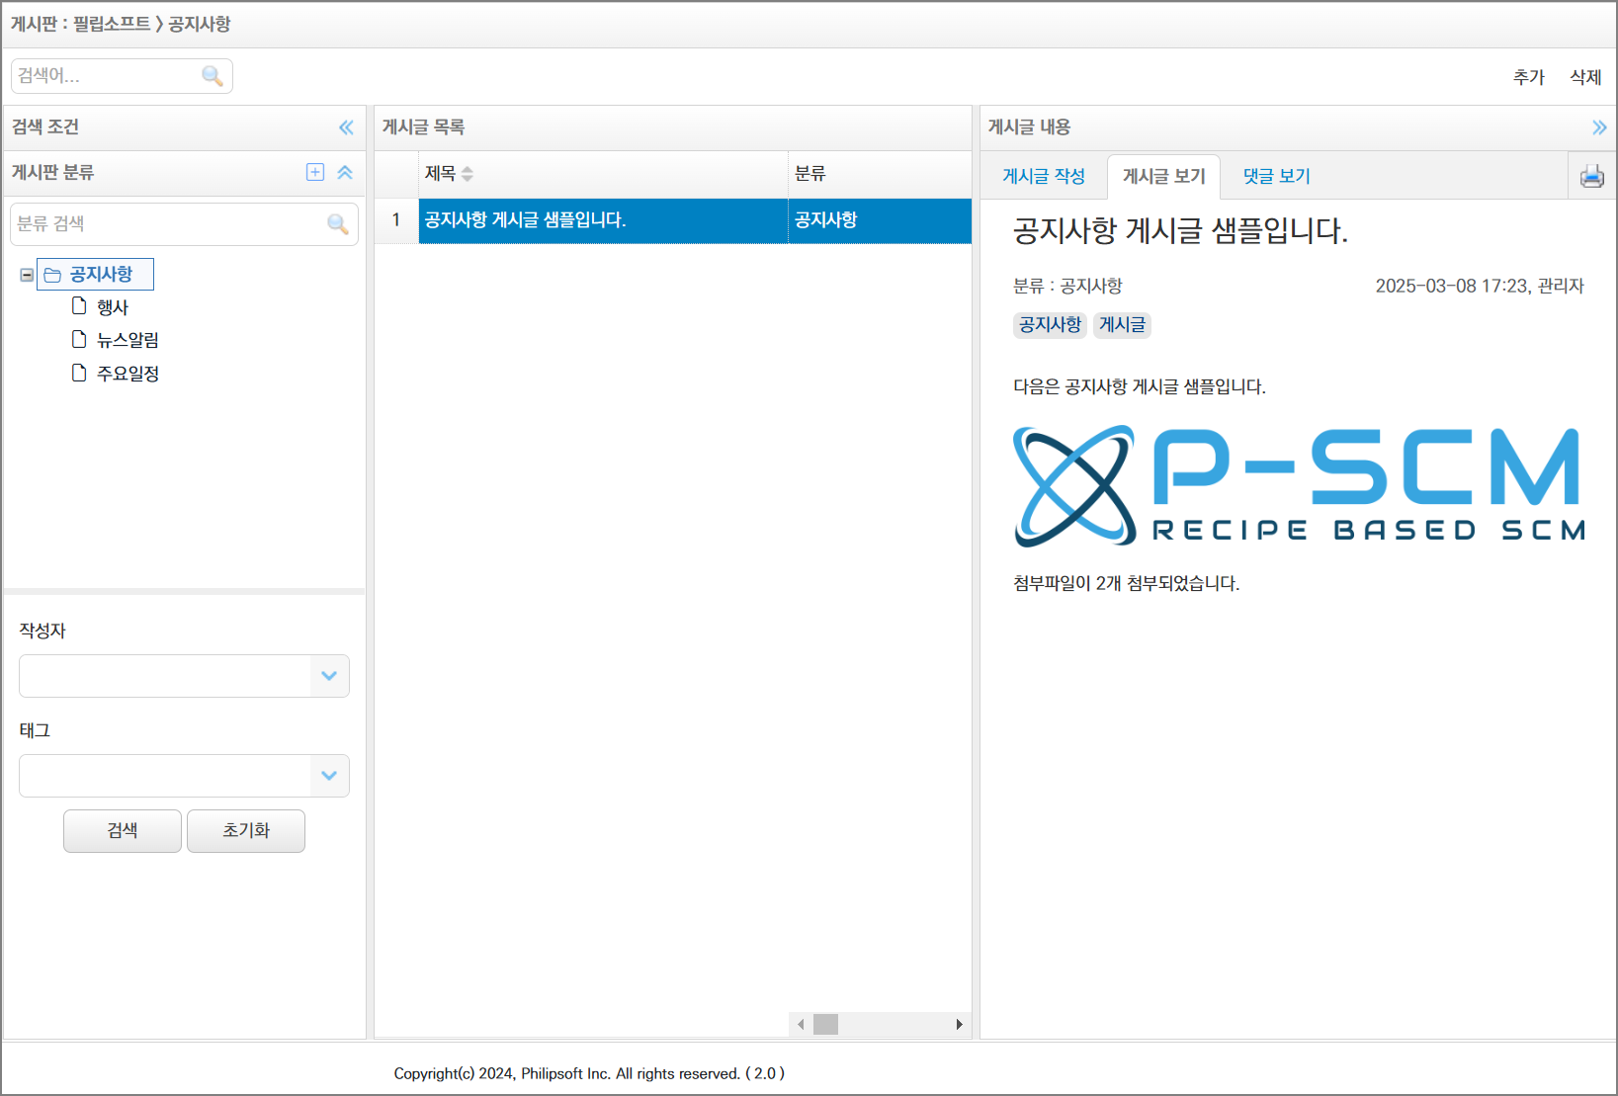This screenshot has width=1618, height=1096.
Task: Click the folder icon beside 공지사항
Action: (x=52, y=275)
